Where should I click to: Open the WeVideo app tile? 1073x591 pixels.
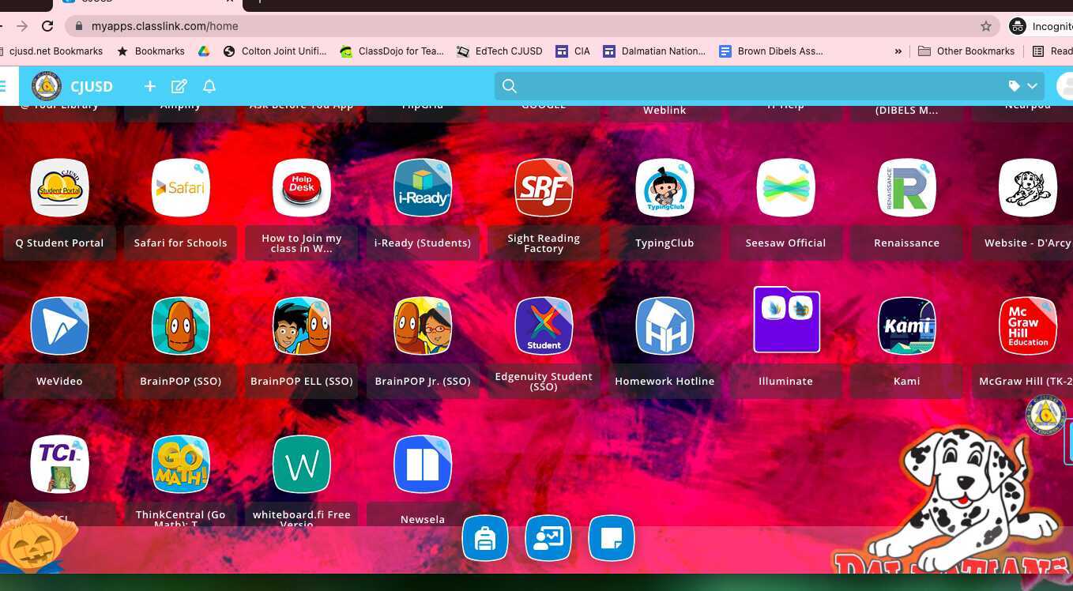[59, 326]
